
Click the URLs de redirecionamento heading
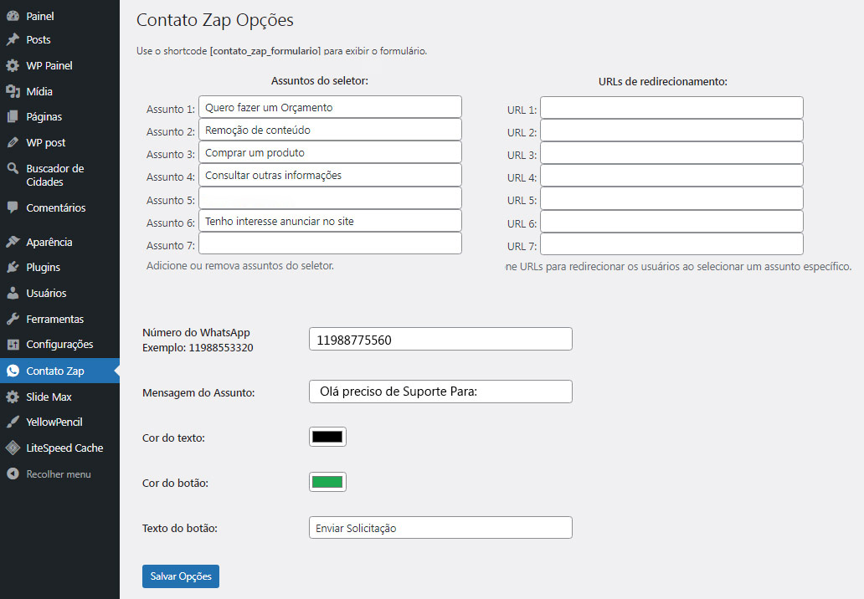click(663, 81)
